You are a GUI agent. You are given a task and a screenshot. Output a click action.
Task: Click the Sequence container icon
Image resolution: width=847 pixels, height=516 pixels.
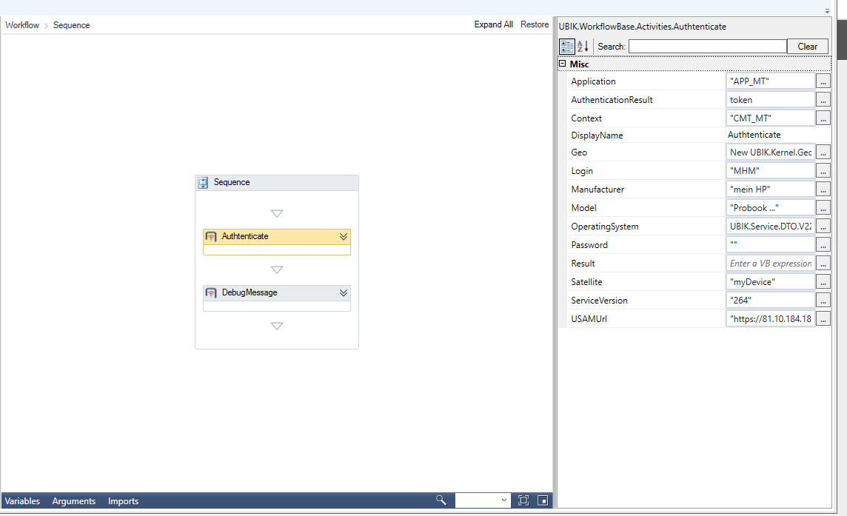(203, 182)
